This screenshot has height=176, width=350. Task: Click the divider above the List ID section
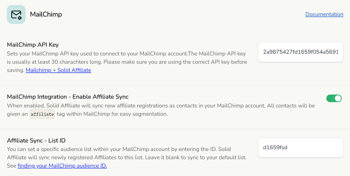pos(175,129)
